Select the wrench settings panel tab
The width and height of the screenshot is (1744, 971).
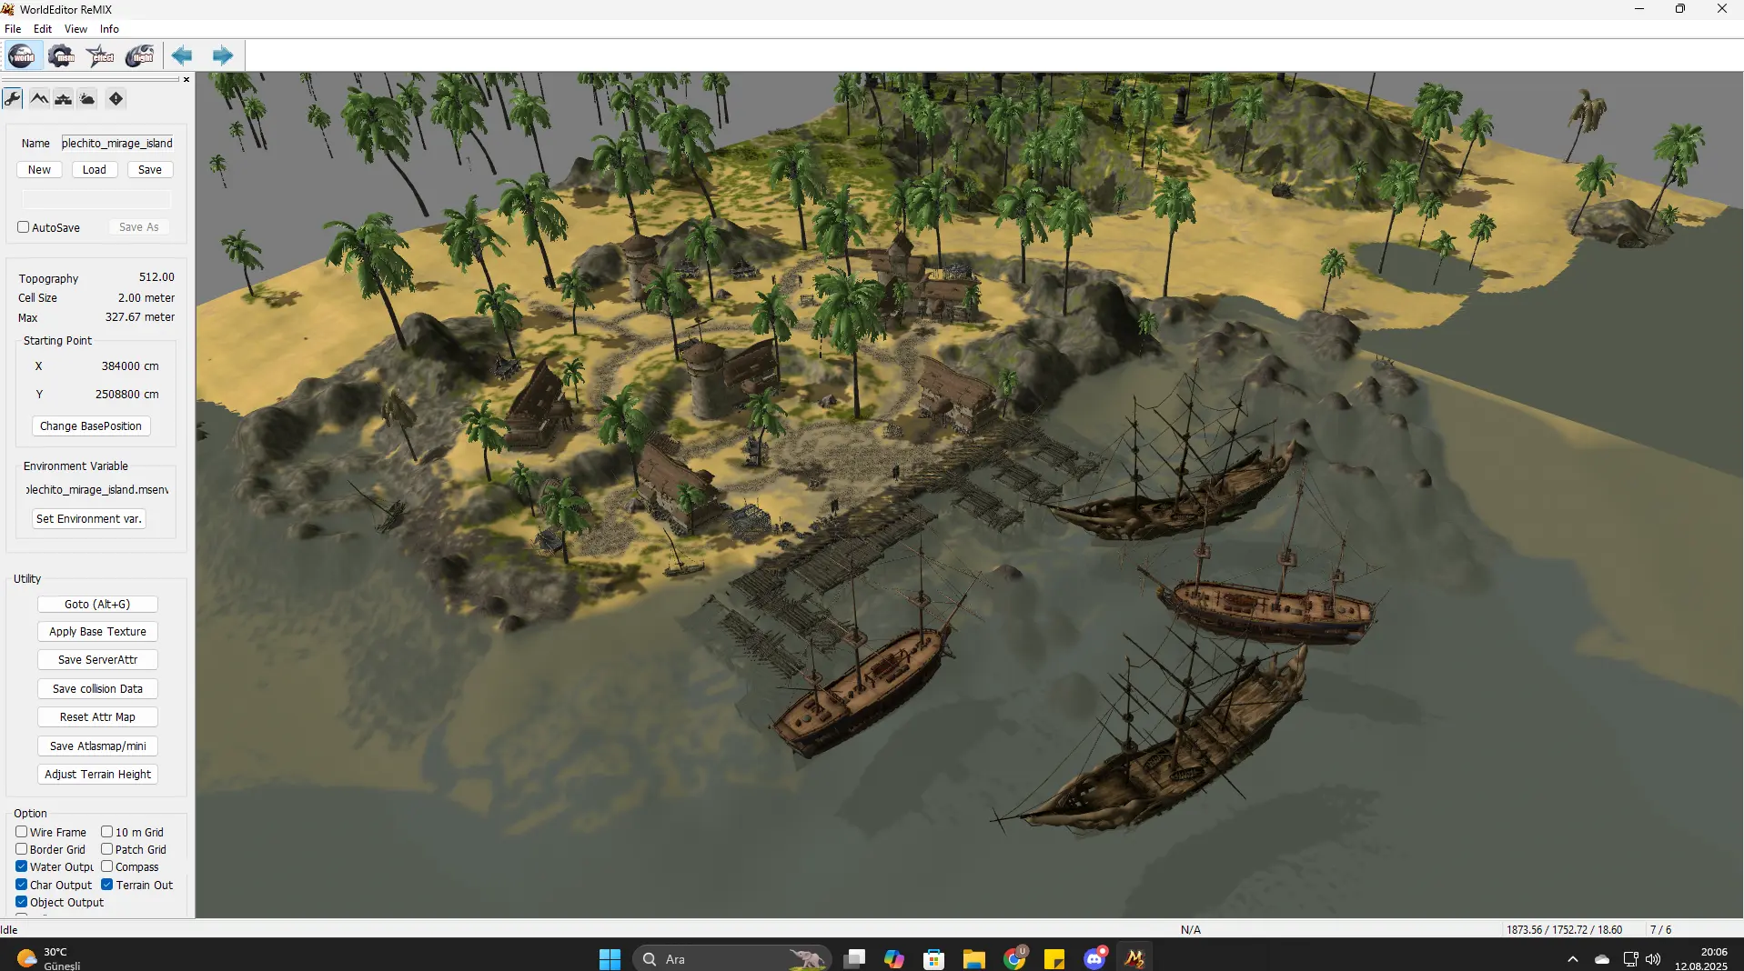tap(13, 98)
